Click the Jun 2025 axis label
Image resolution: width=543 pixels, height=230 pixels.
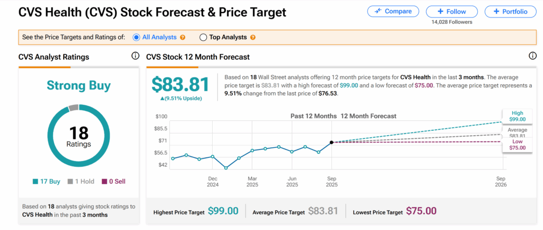click(292, 182)
